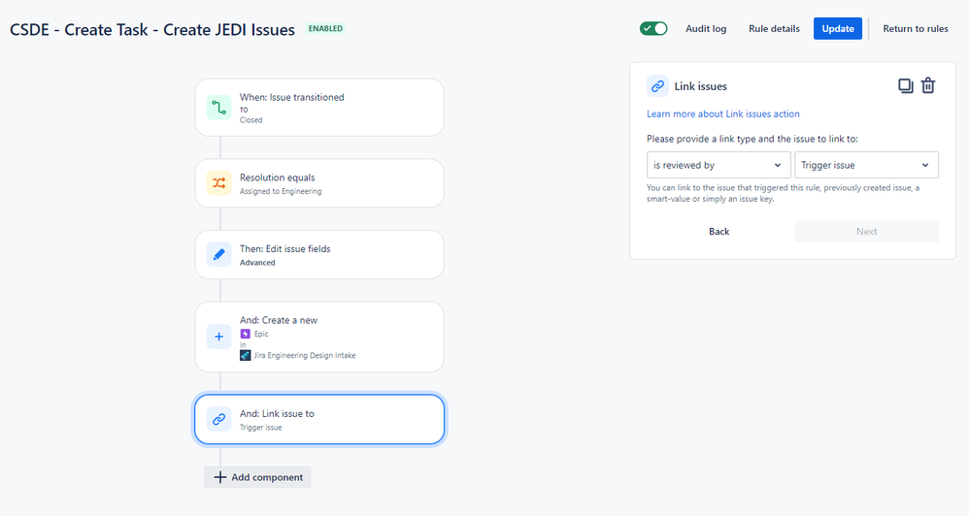Duplicate the Link issues component
Screen dimensions: 969x516
coord(905,85)
